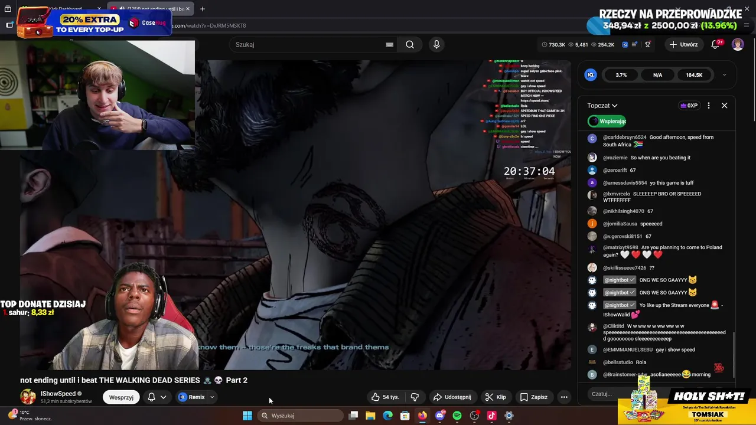Open the list icon next to IQ in header

(x=635, y=44)
